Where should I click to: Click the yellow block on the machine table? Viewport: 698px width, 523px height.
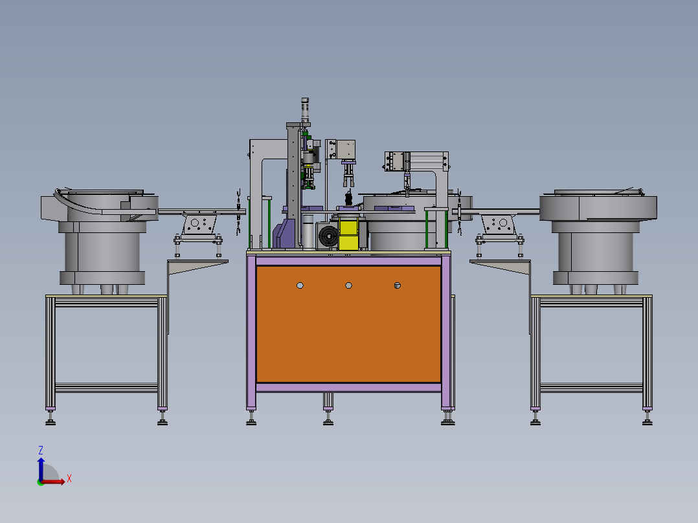pyautogui.click(x=348, y=234)
